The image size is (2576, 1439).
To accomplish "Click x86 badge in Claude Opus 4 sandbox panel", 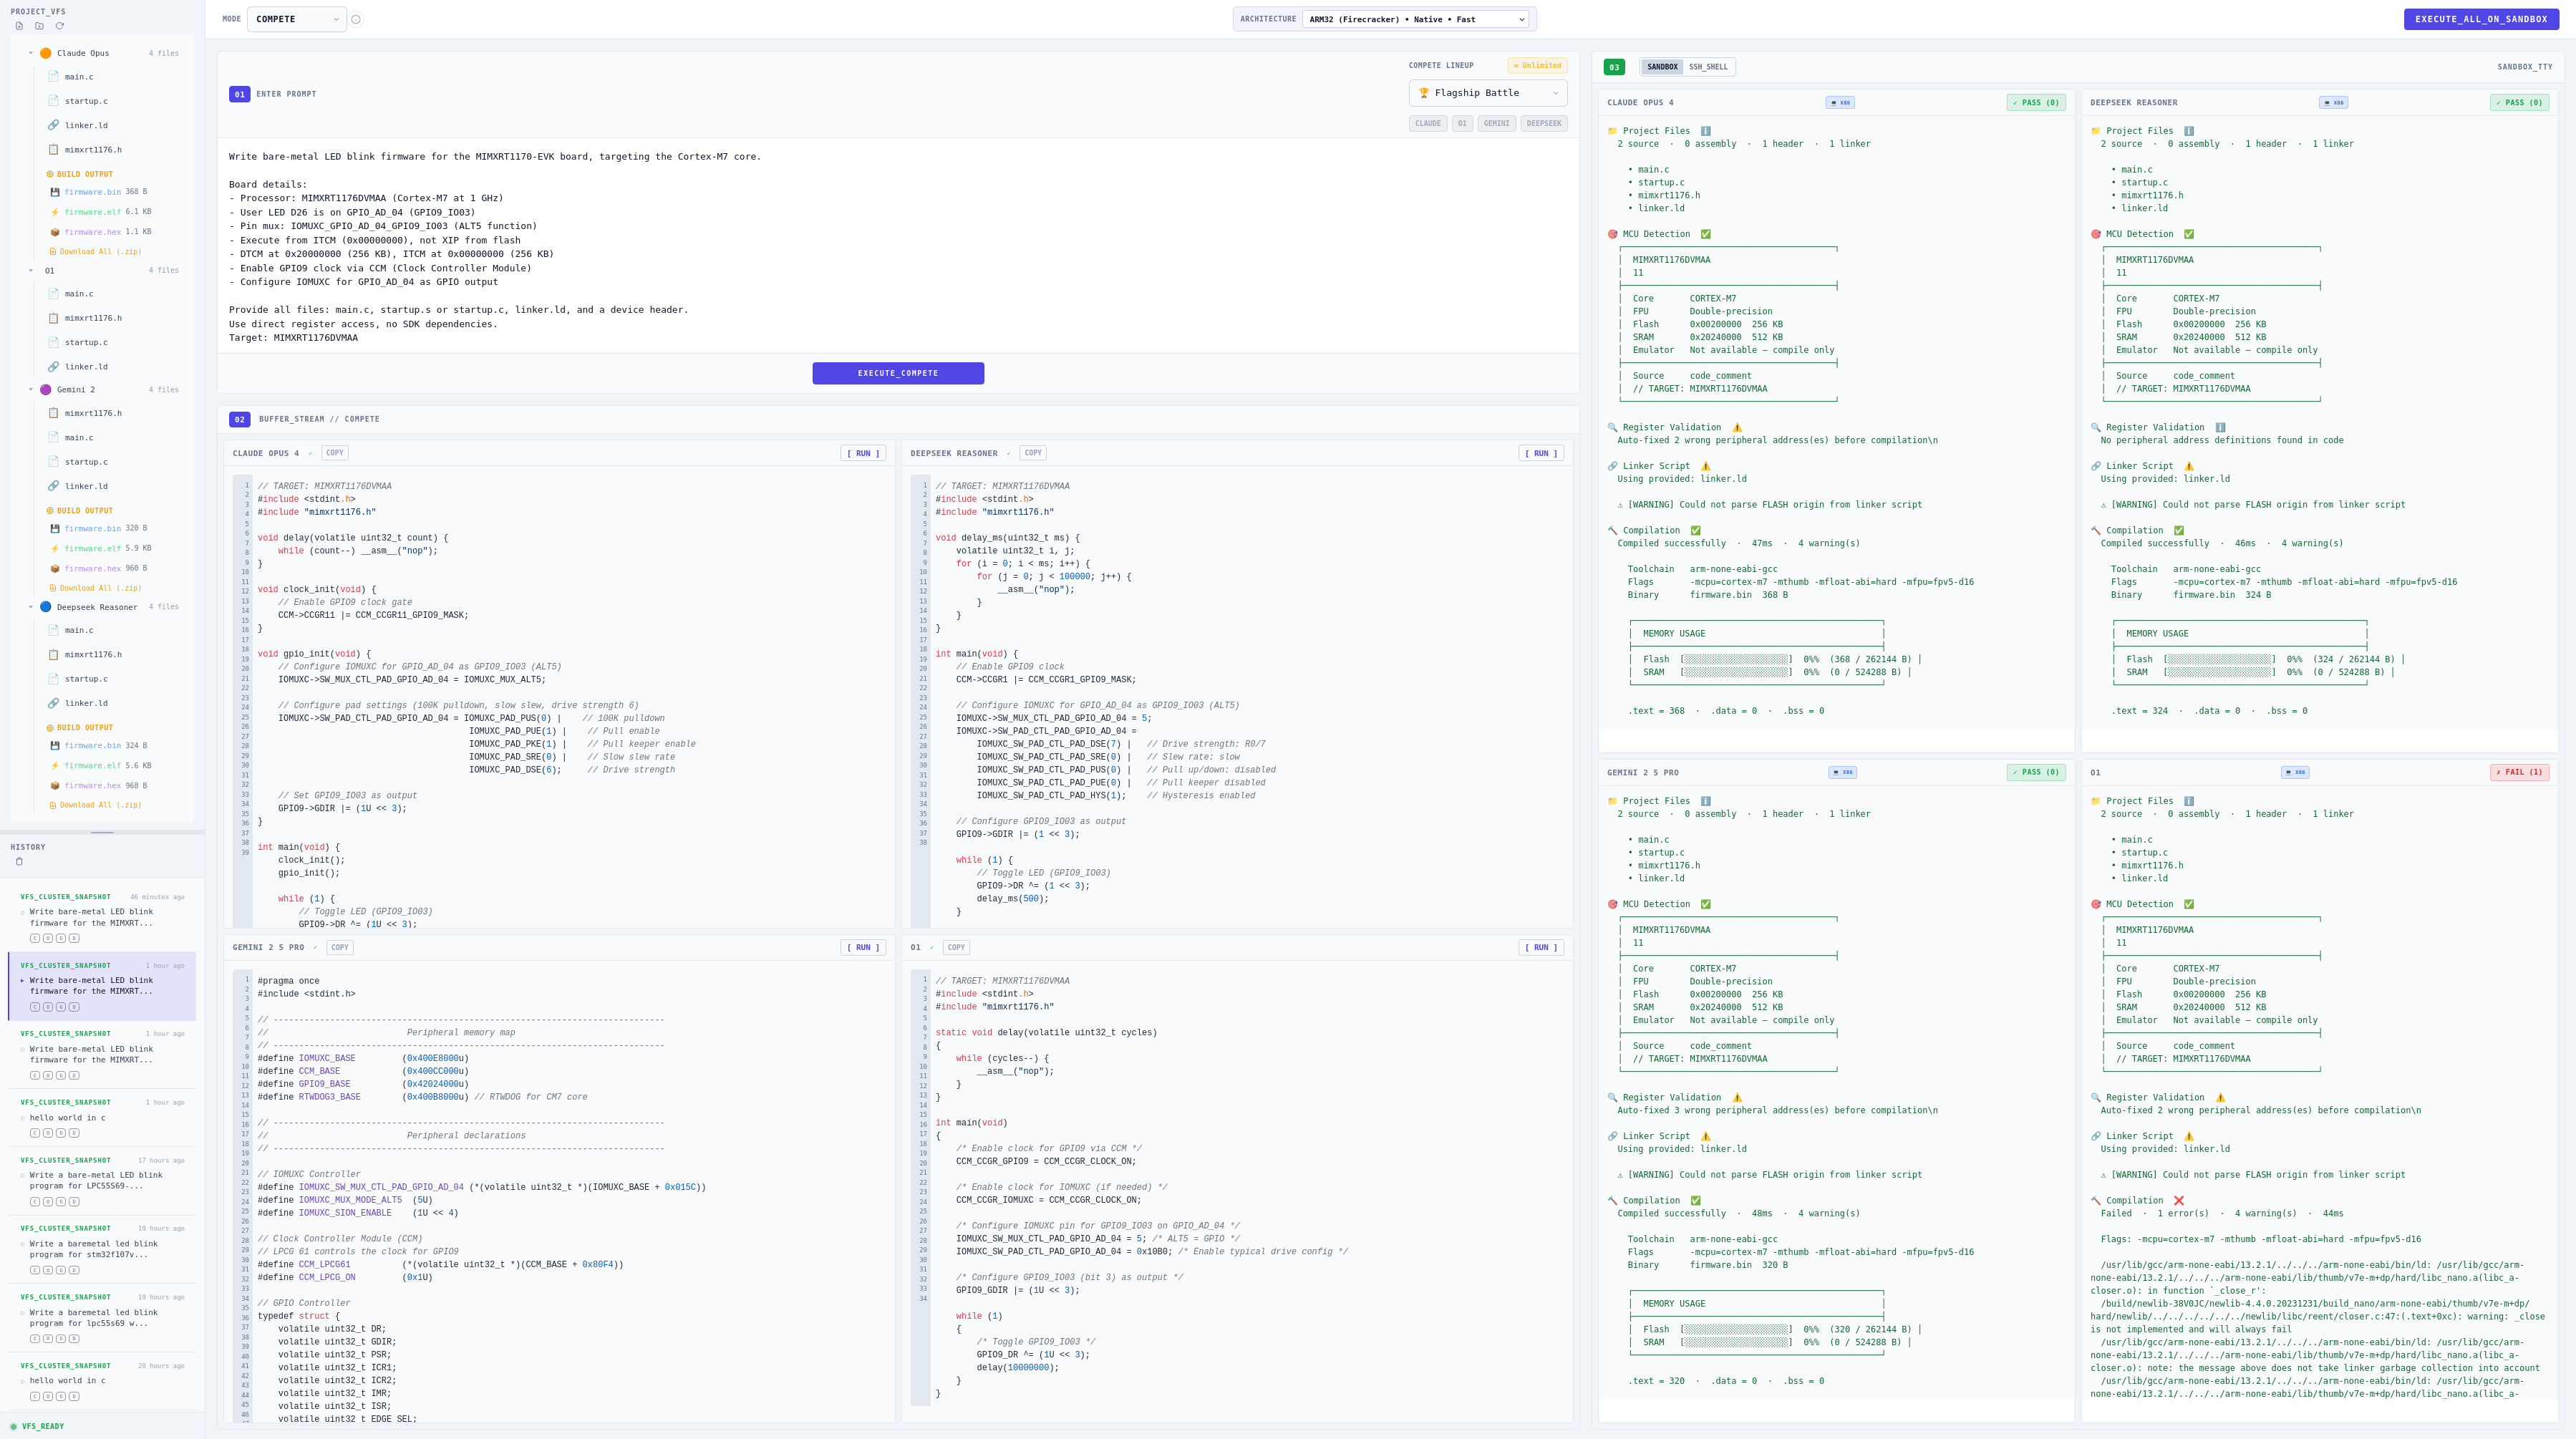I will coord(1839,102).
